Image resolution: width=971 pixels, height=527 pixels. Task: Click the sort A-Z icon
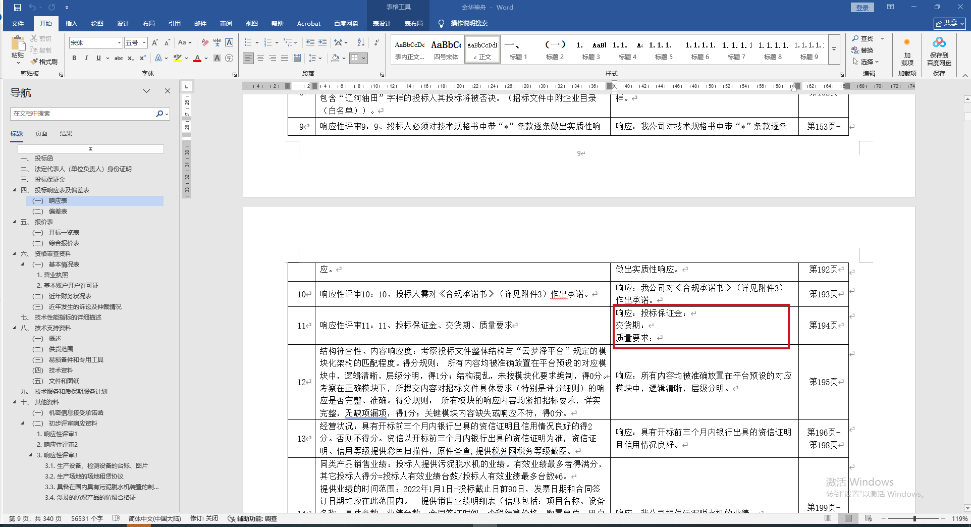tap(360, 42)
